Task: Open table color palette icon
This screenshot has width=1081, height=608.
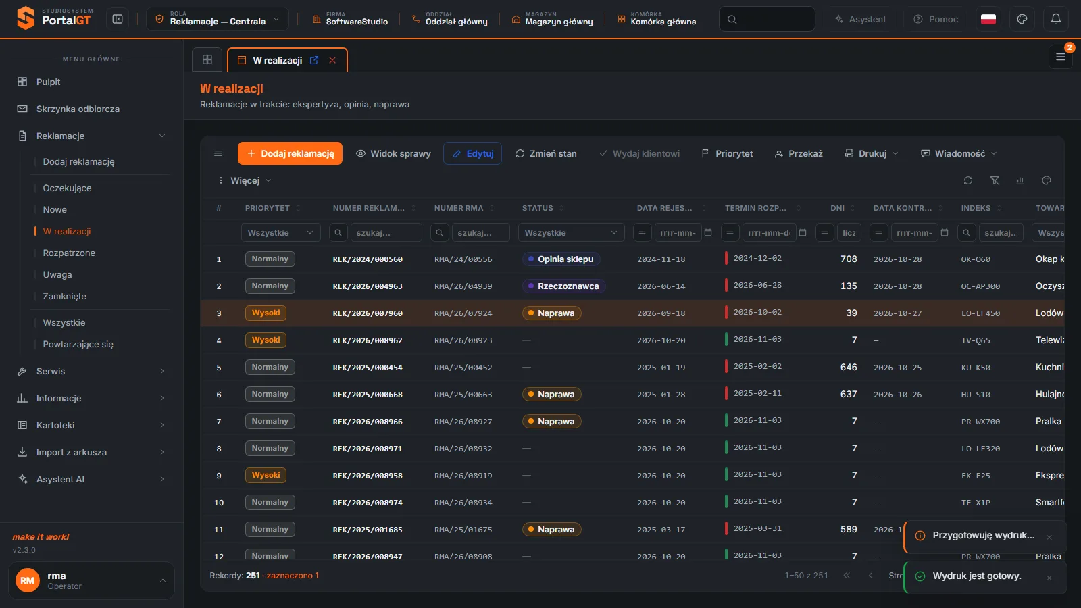Action: (x=1047, y=180)
